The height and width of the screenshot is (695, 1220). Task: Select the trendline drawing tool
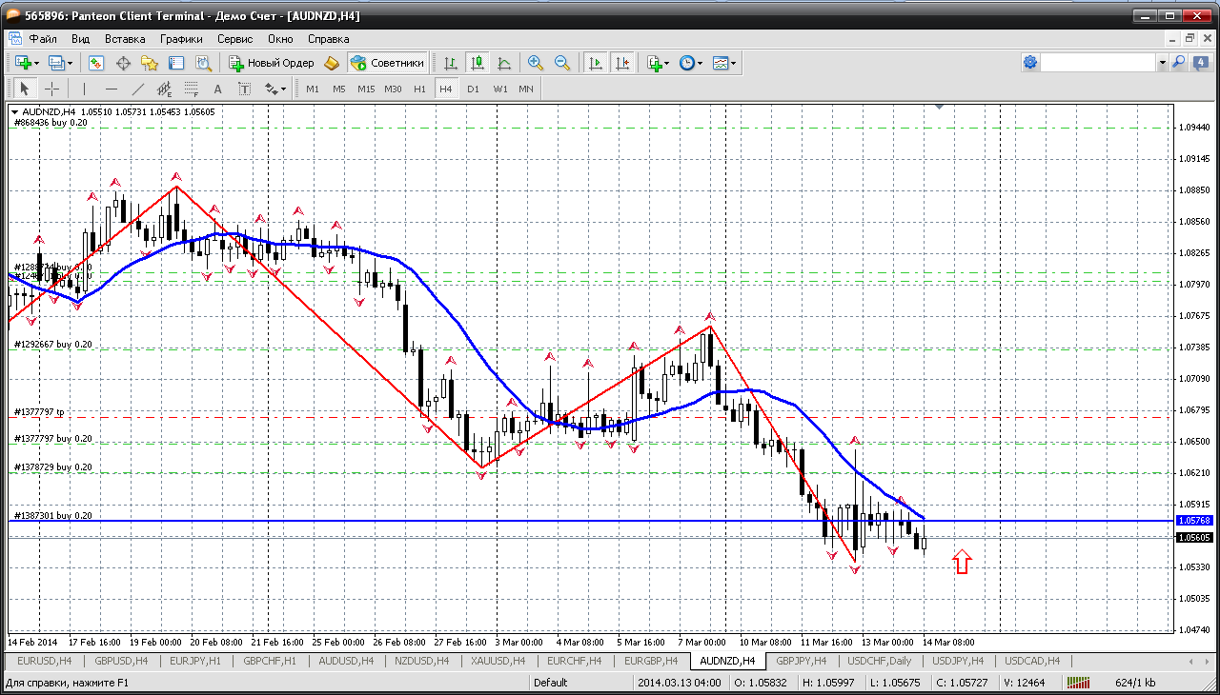137,89
